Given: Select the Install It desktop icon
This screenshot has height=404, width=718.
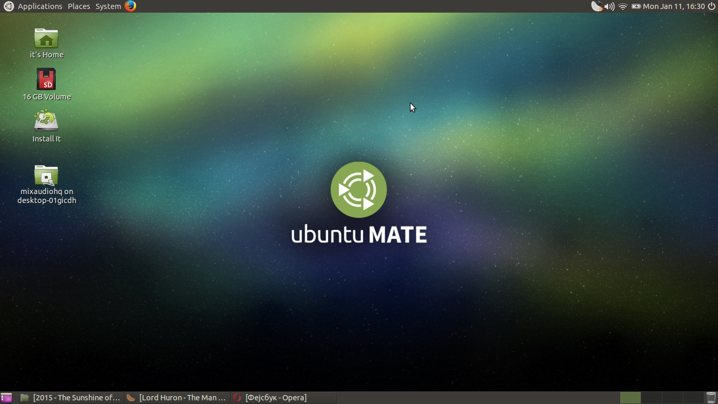Looking at the screenshot, I should (46, 121).
